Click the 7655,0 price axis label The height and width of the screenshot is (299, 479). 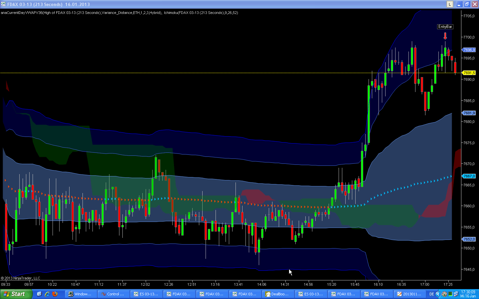click(x=469, y=227)
